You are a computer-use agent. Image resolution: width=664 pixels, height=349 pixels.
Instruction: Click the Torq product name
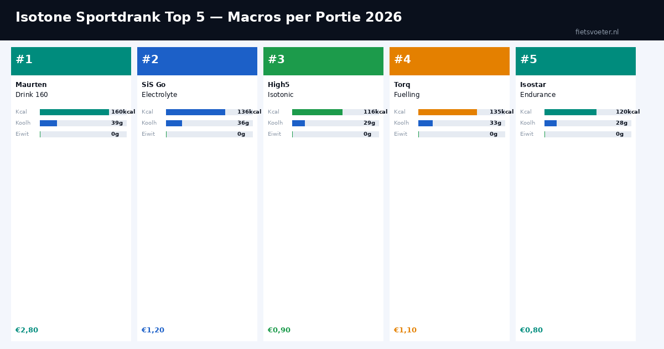(402, 85)
